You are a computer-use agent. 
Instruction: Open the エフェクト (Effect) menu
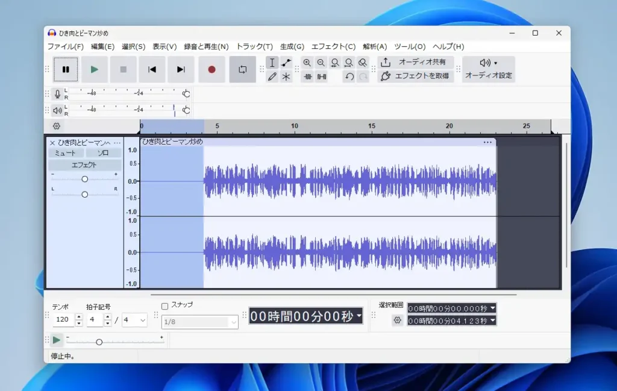[332, 46]
